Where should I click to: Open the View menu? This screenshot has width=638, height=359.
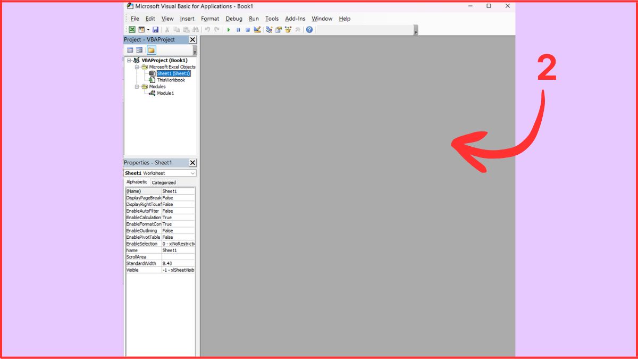tap(167, 19)
